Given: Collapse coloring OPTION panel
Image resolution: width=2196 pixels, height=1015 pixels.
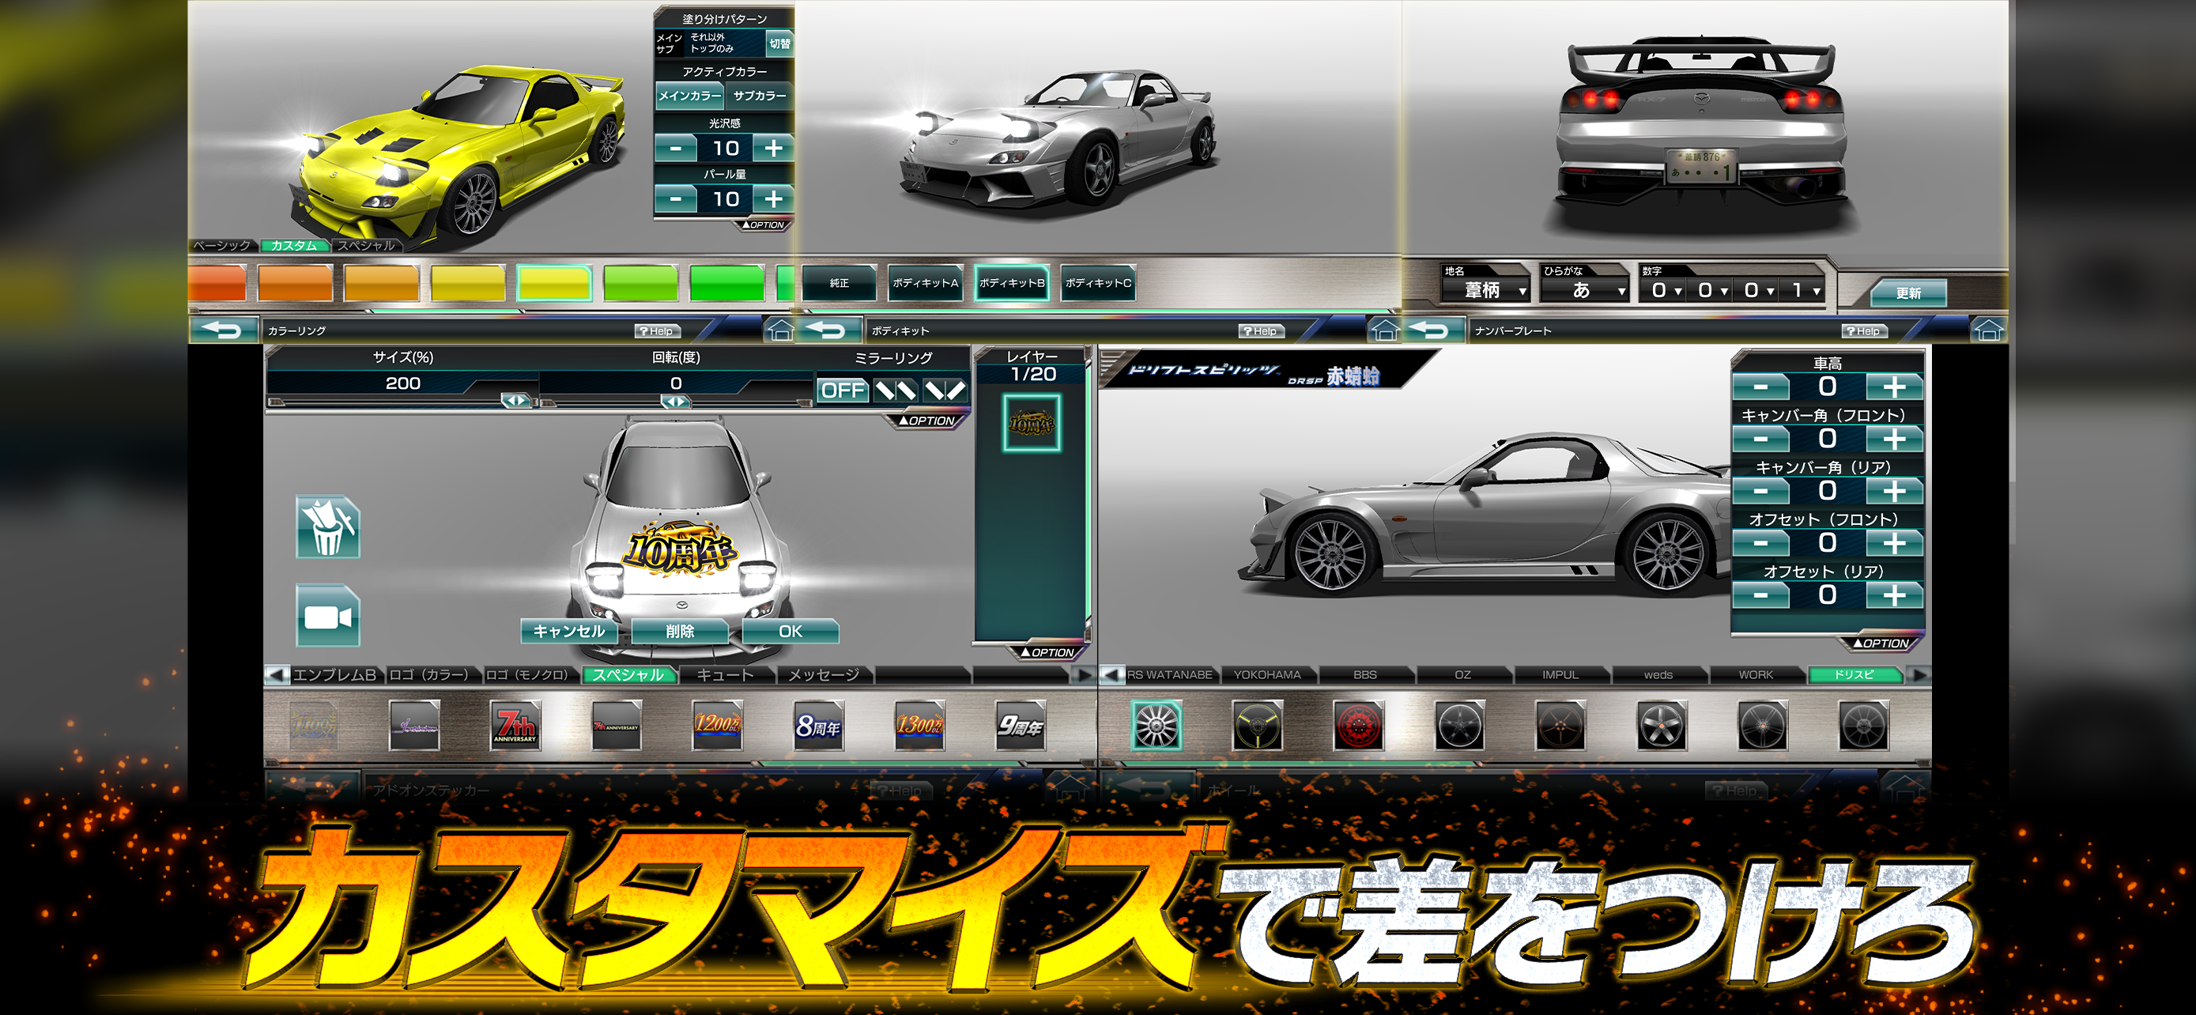Looking at the screenshot, I should pos(764,225).
